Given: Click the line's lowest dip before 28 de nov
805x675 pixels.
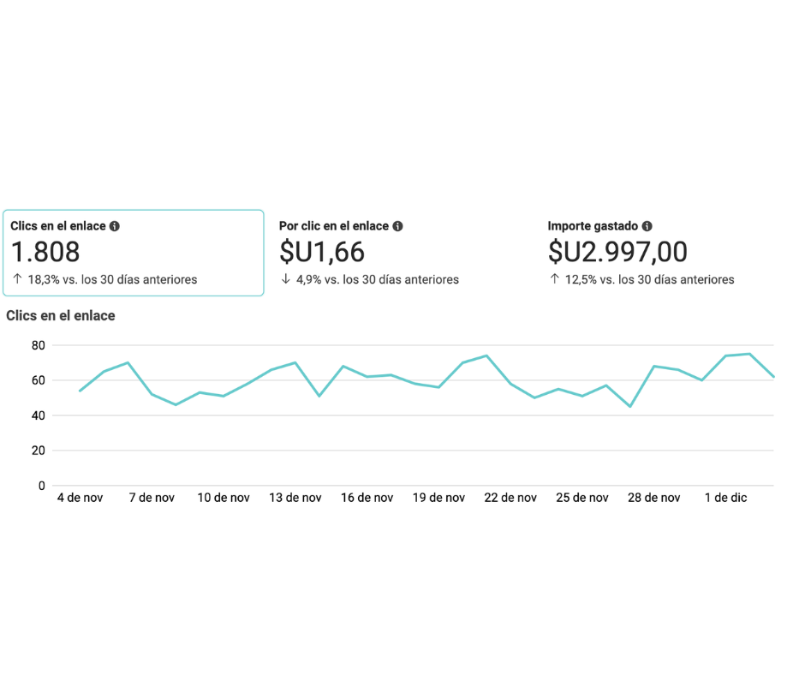Looking at the screenshot, I should point(630,406).
